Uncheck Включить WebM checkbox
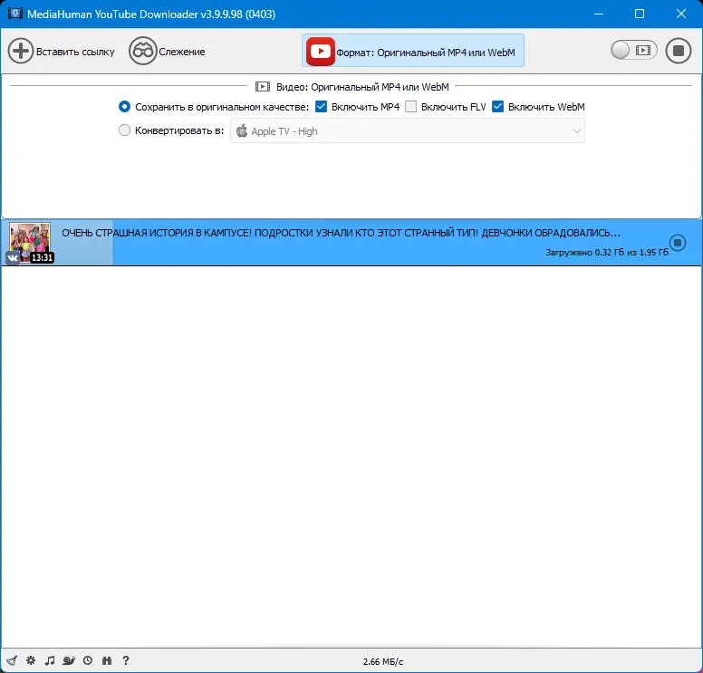 (x=497, y=107)
